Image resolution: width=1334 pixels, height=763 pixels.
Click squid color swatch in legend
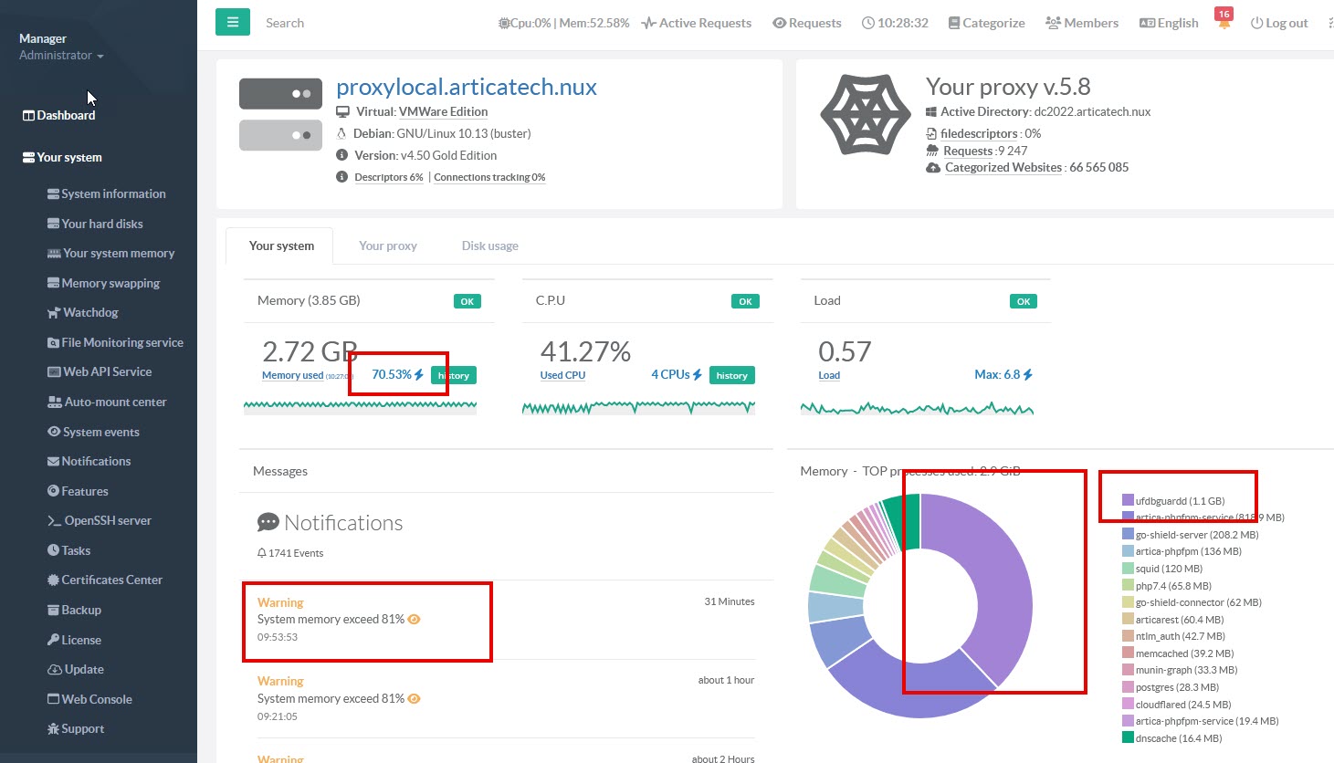[1128, 569]
